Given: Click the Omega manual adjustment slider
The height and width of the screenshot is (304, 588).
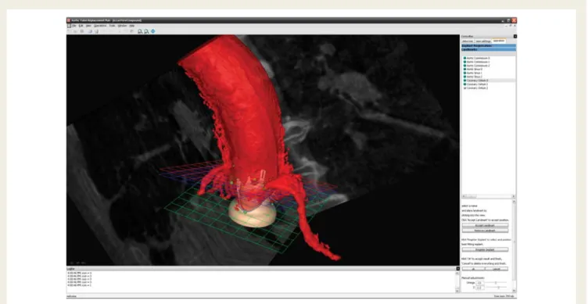Looking at the screenshot, I should point(496,283).
